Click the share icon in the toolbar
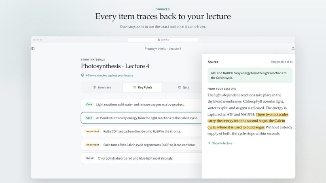The width and height of the screenshot is (326, 183). tap(293, 48)
